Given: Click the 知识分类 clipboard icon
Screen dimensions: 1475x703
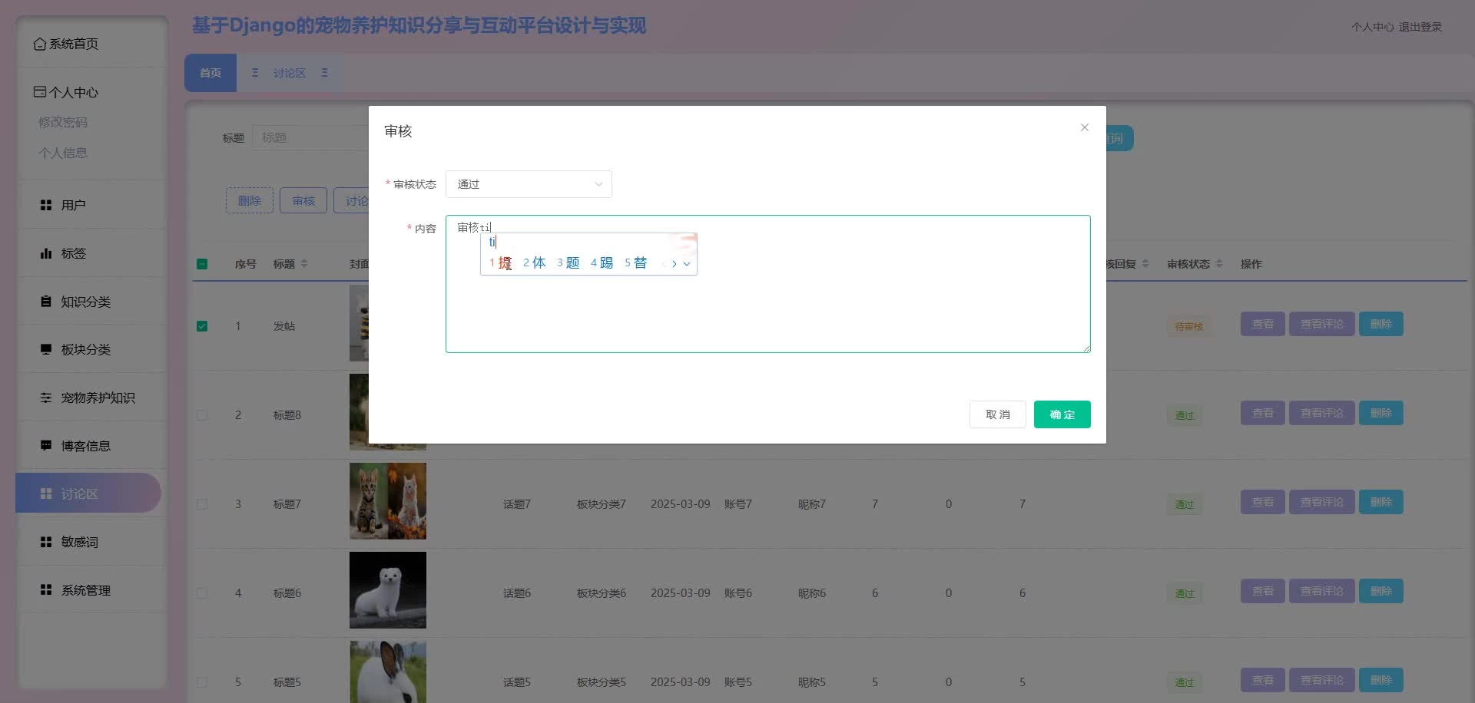Looking at the screenshot, I should click(x=46, y=302).
